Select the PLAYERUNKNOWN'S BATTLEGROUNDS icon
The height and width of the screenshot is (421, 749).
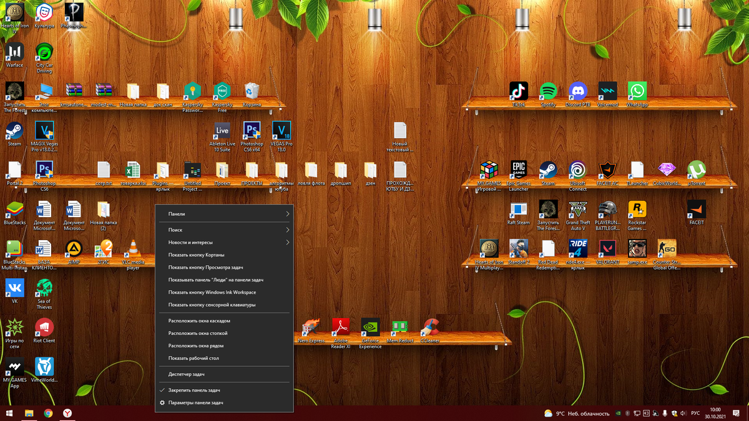point(607,216)
